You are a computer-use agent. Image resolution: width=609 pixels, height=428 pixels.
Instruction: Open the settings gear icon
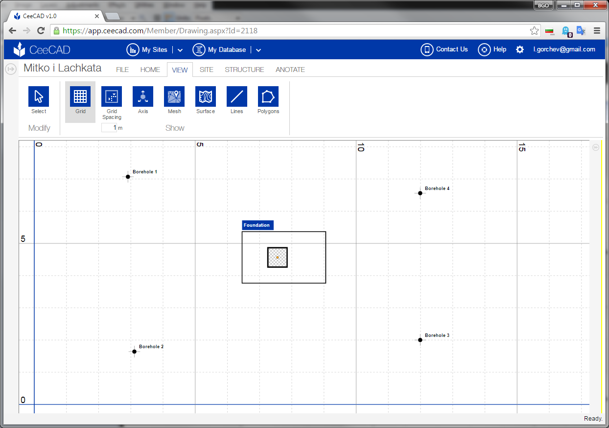pyautogui.click(x=520, y=49)
